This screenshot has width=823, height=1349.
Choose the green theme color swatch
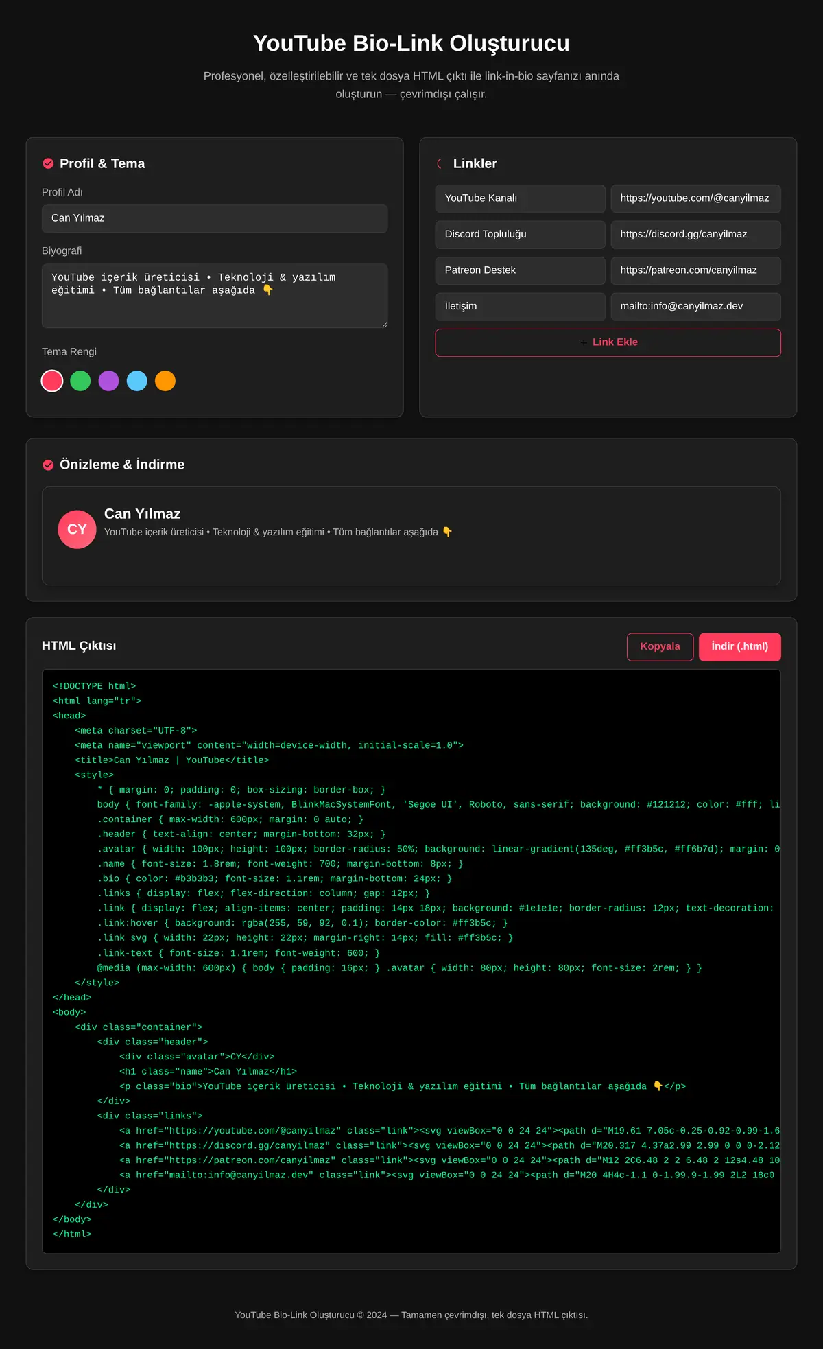point(80,381)
